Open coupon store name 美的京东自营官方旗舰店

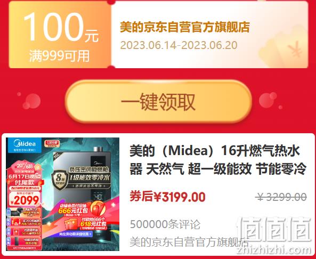click(x=185, y=27)
